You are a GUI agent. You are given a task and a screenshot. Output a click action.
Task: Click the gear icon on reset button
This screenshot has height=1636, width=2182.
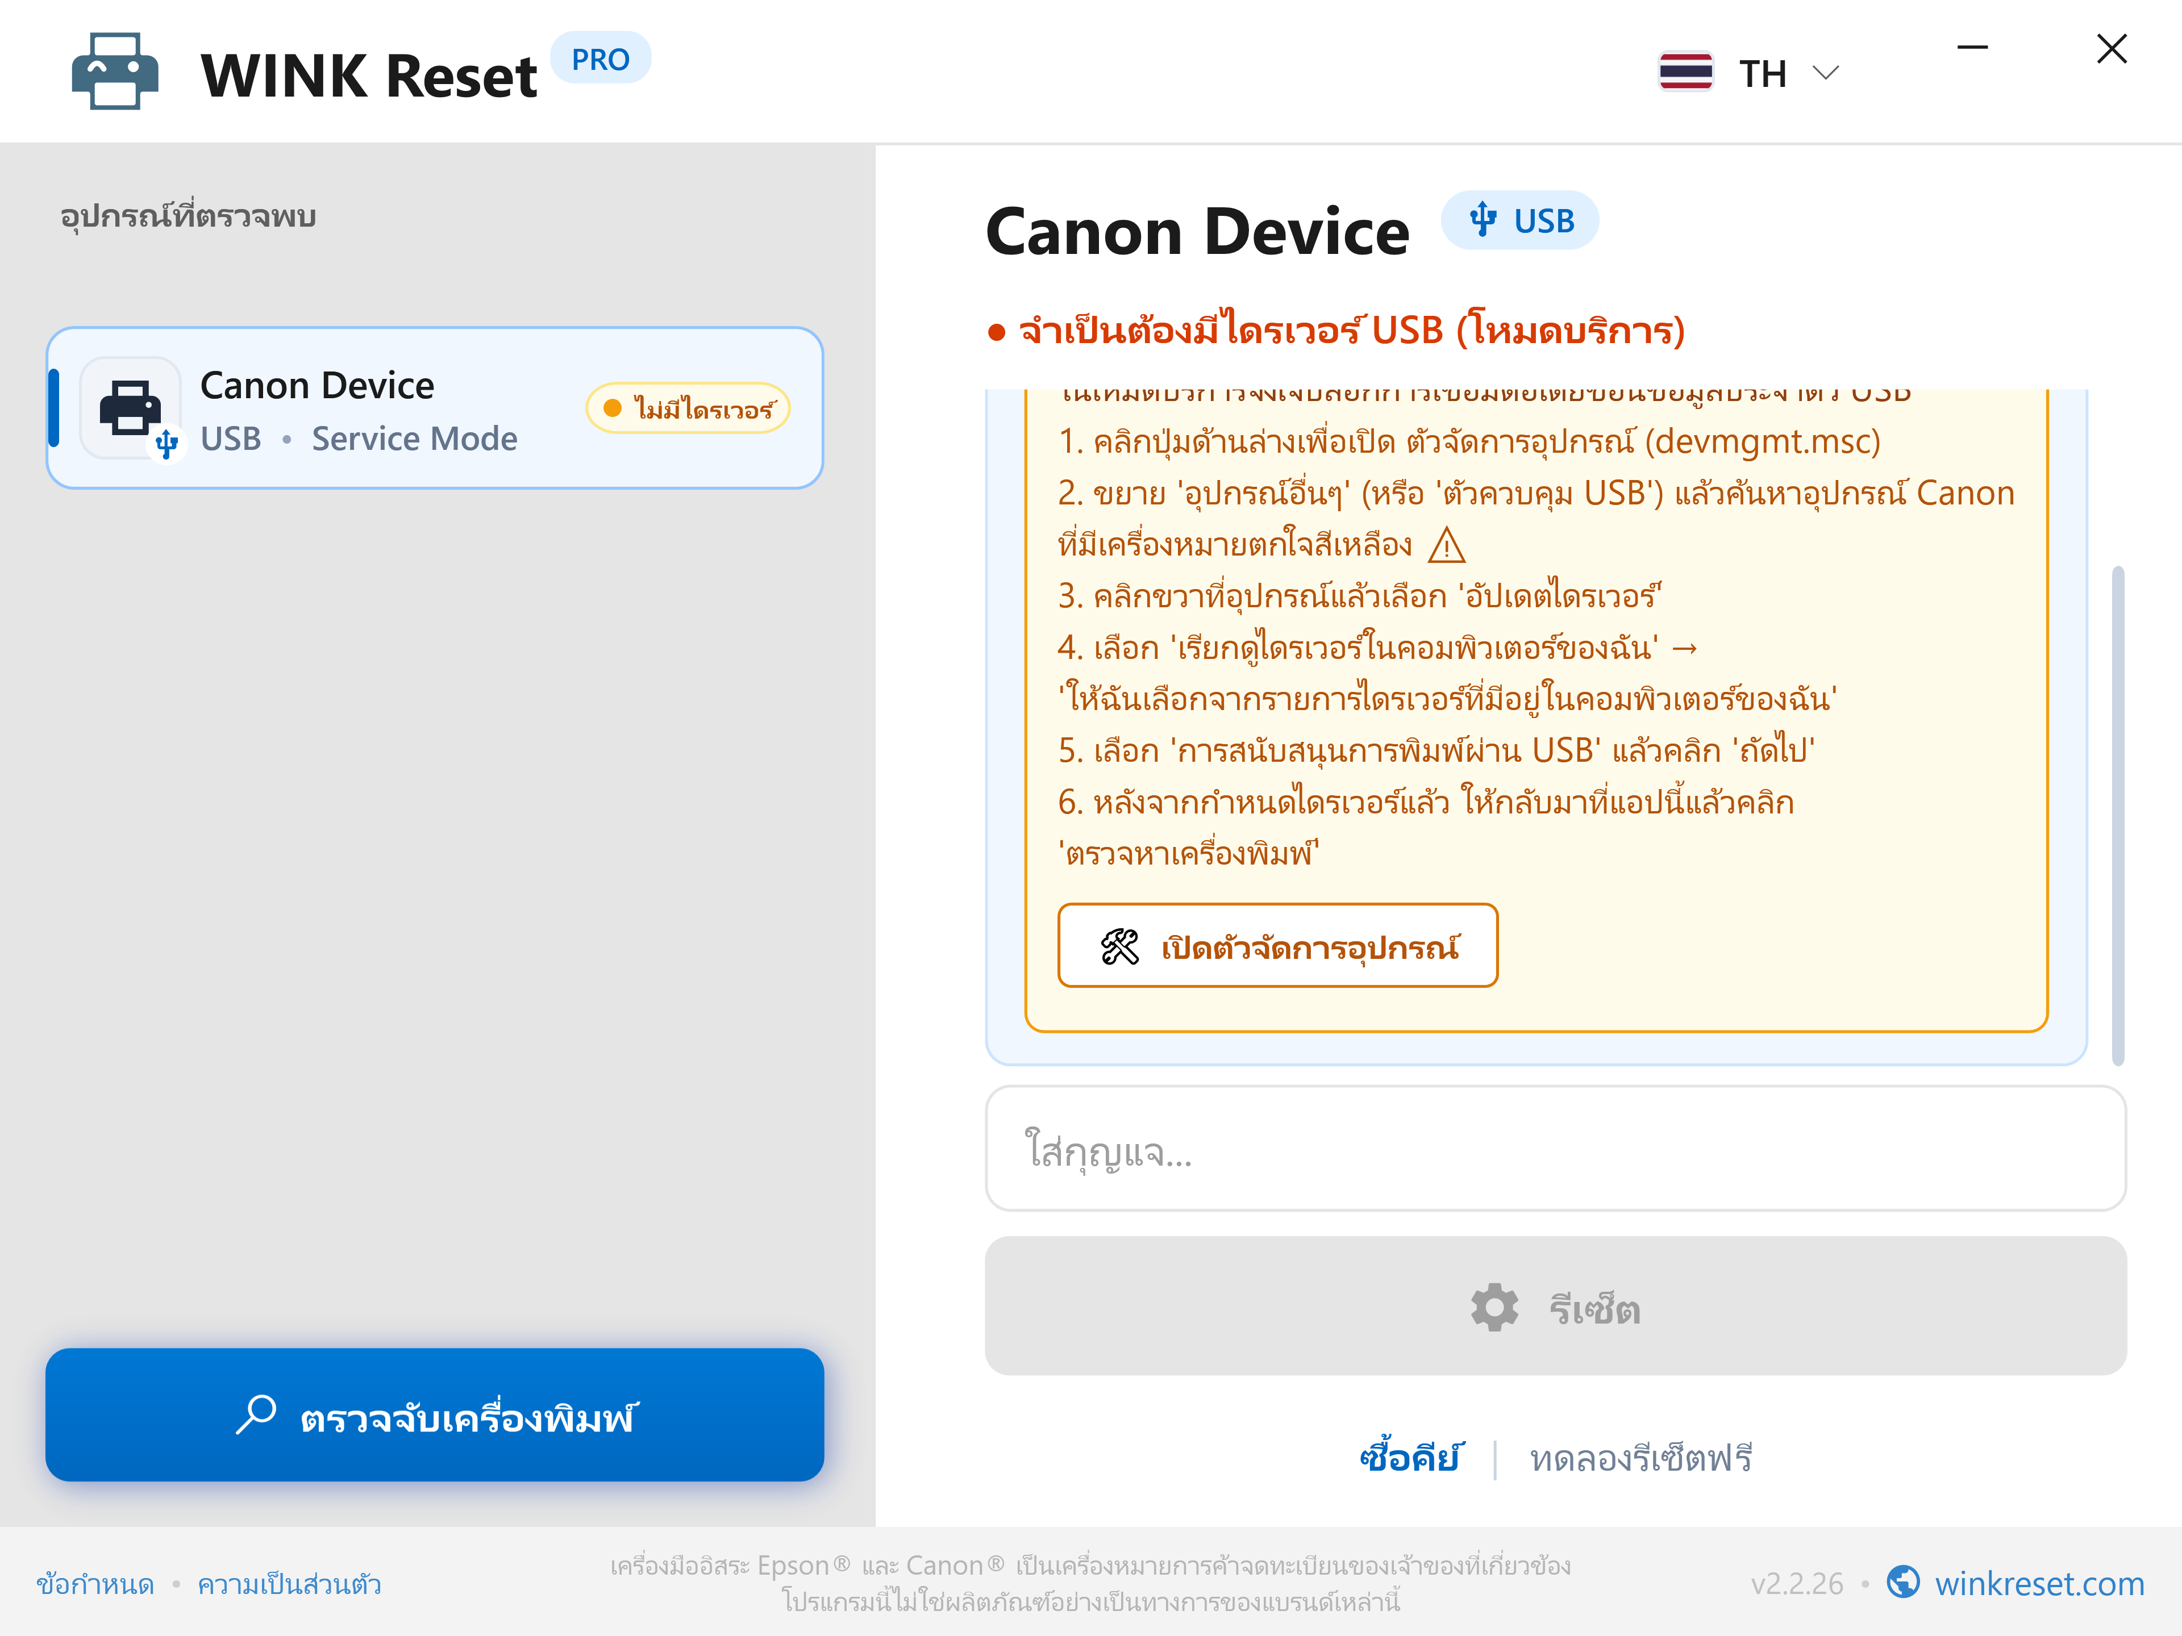[x=1494, y=1308]
